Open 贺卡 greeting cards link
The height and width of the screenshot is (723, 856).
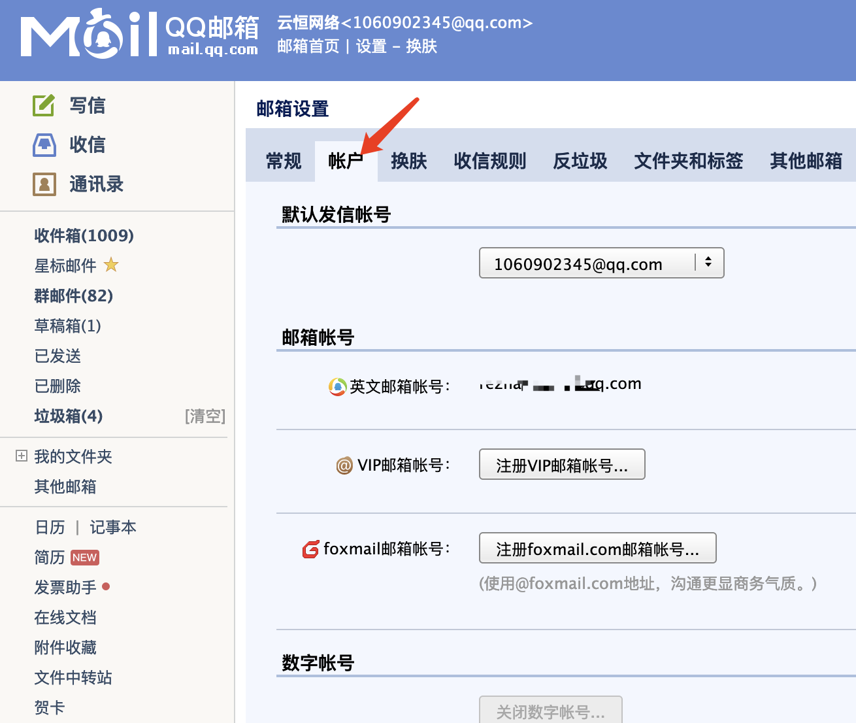pyautogui.click(x=50, y=707)
